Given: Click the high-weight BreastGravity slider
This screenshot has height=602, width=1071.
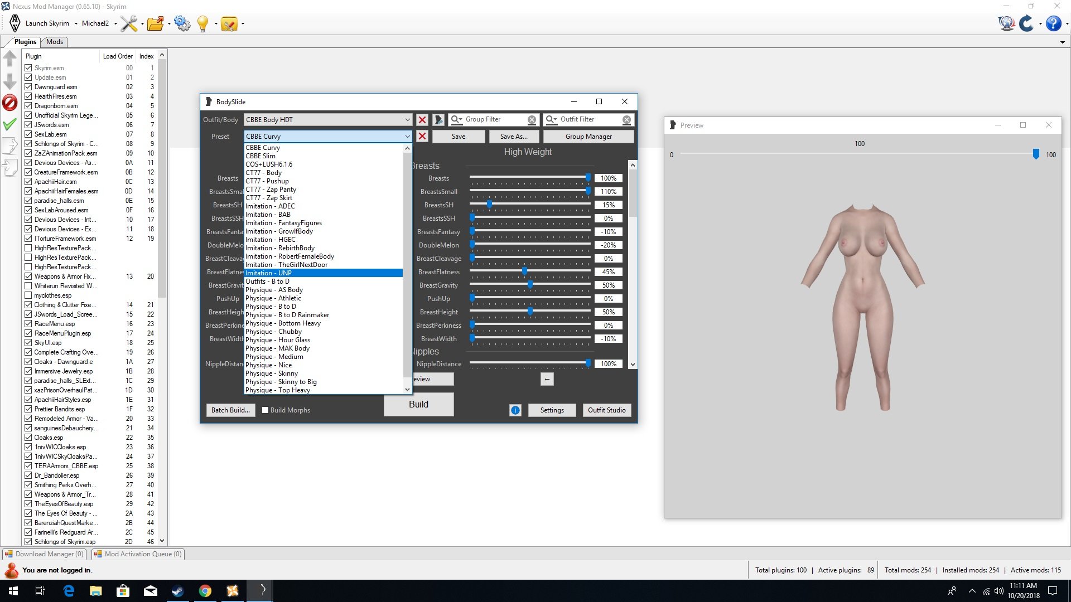Looking at the screenshot, I should (x=529, y=285).
